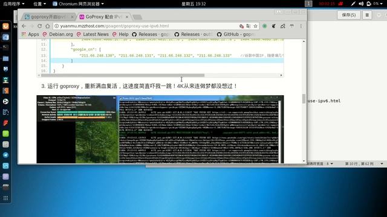387x217 pixels.
Task: Close the 'goproxy开启ipv6' tab
Action: coord(72,17)
